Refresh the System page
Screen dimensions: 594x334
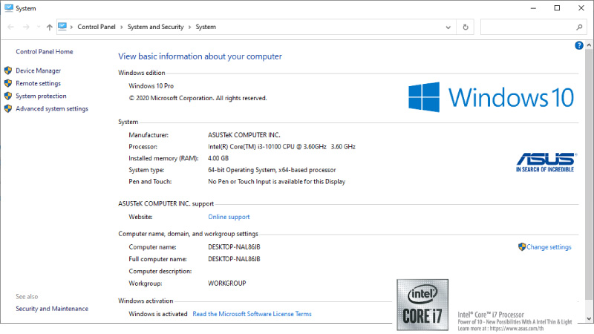[466, 27]
